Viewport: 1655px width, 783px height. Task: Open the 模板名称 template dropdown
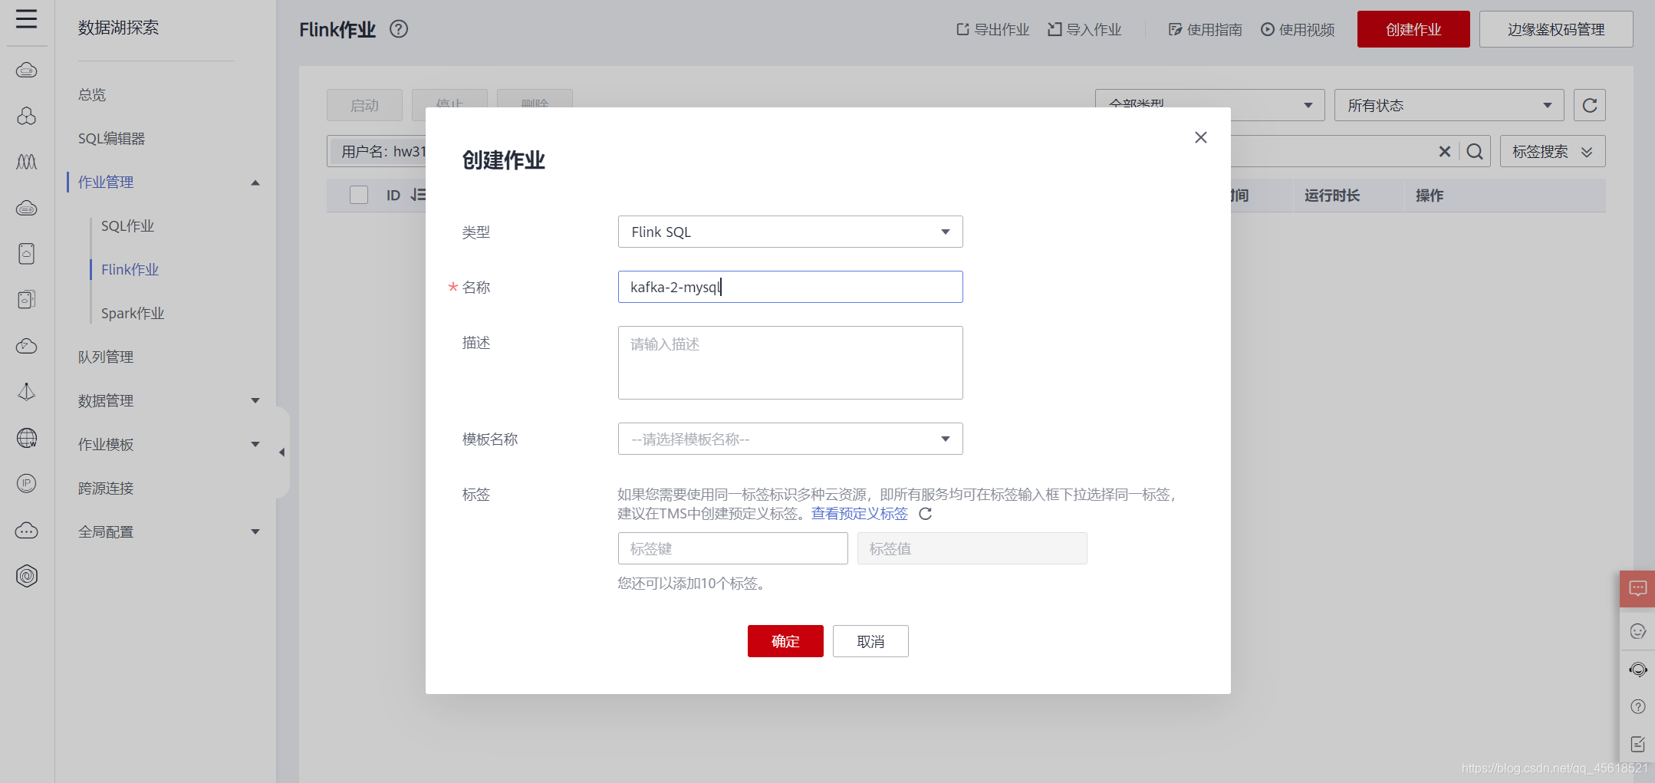(791, 439)
